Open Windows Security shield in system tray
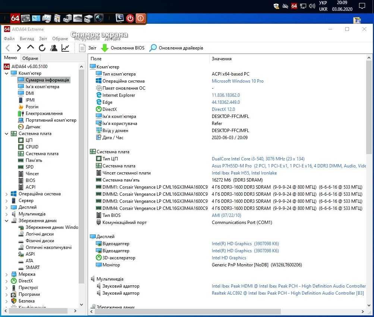Viewport: 374px width, 317px height. coord(276,6)
